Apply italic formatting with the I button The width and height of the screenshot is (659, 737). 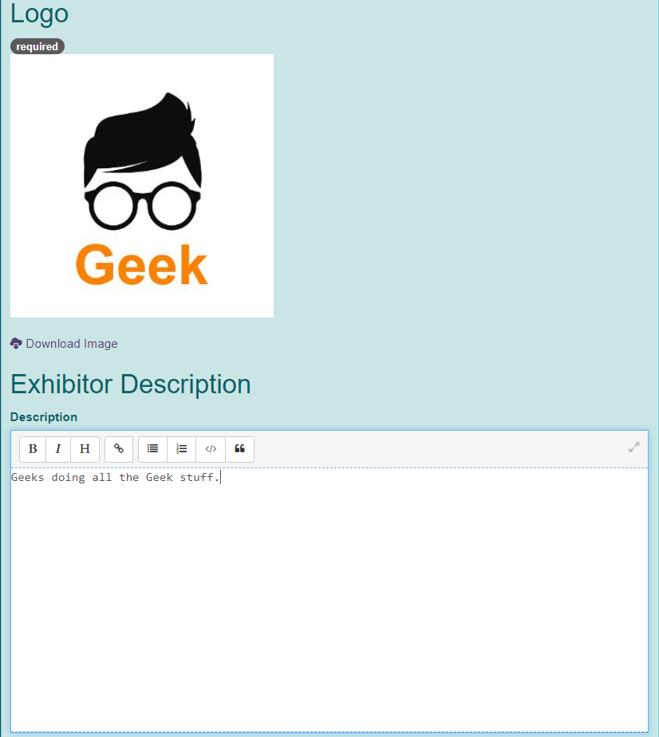pyautogui.click(x=58, y=449)
